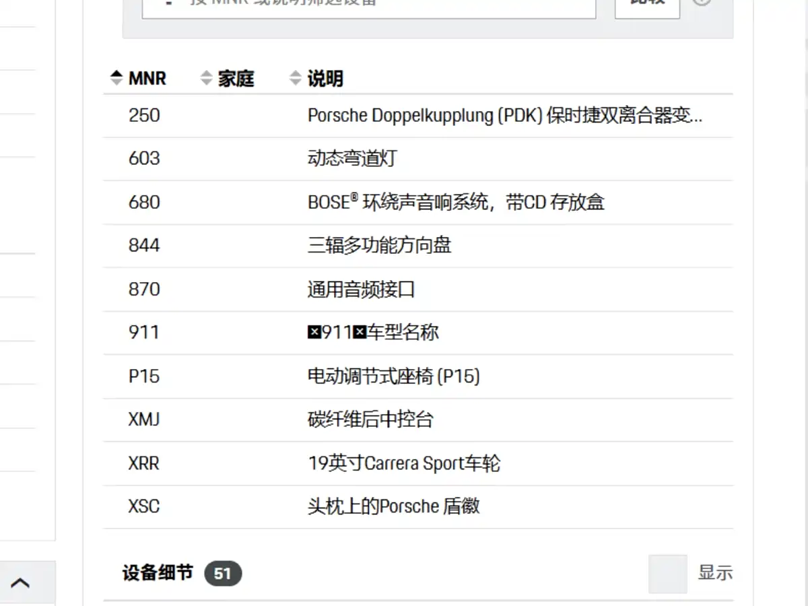808x606 pixels.
Task: Click the 911 车型名称 row
Action: click(418, 333)
